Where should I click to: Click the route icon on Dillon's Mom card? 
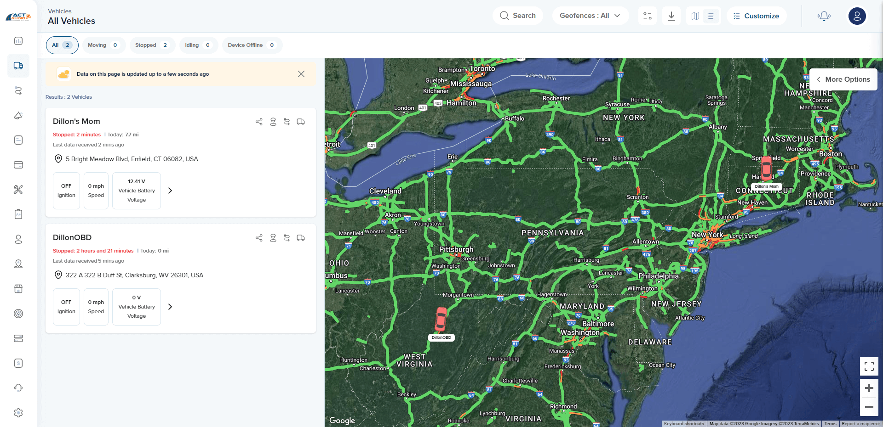pos(287,122)
